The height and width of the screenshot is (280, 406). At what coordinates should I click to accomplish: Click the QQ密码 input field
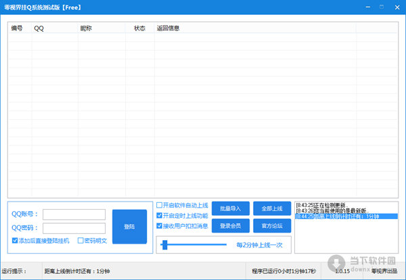click(x=74, y=228)
